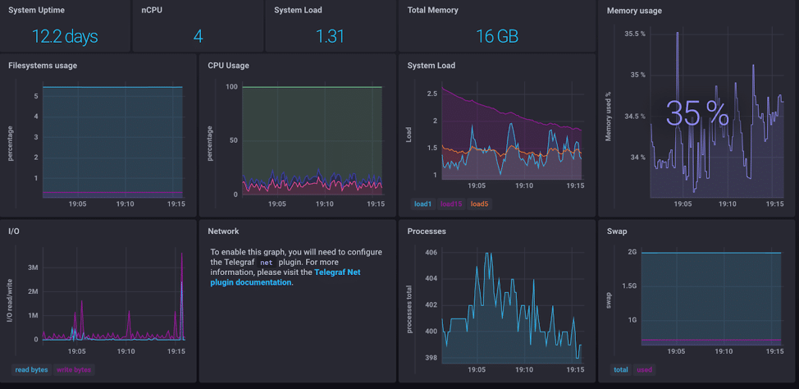
Task: Toggle the used legend in Swap panel
Action: point(645,370)
